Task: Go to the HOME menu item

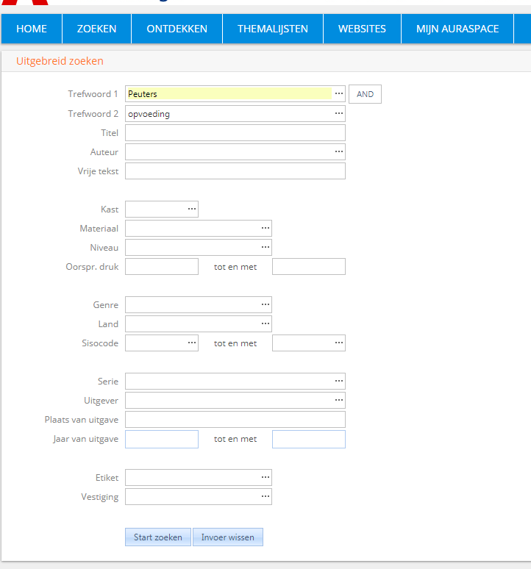Action: coord(32,29)
